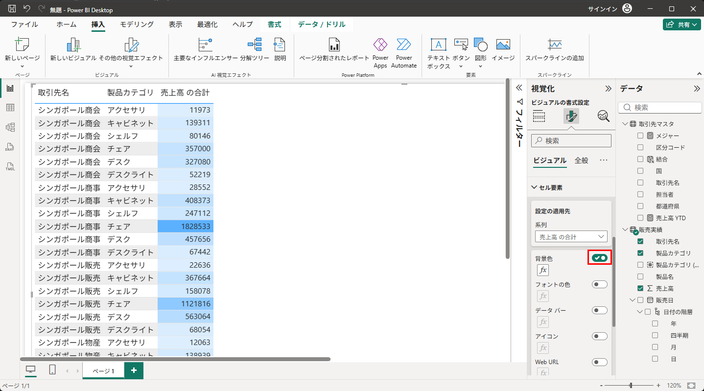Collapse the データ pane
Viewport: 704px width, 391px height.
[697, 89]
